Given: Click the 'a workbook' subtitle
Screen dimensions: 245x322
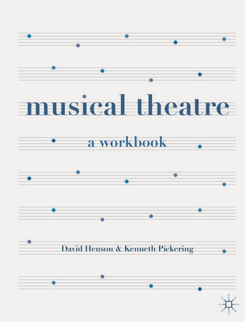Looking at the screenshot, I should click(127, 142).
